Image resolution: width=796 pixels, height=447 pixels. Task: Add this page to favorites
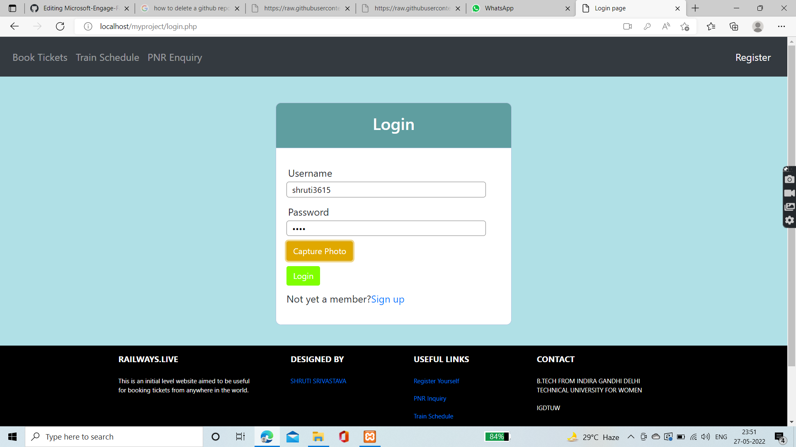[x=685, y=26]
